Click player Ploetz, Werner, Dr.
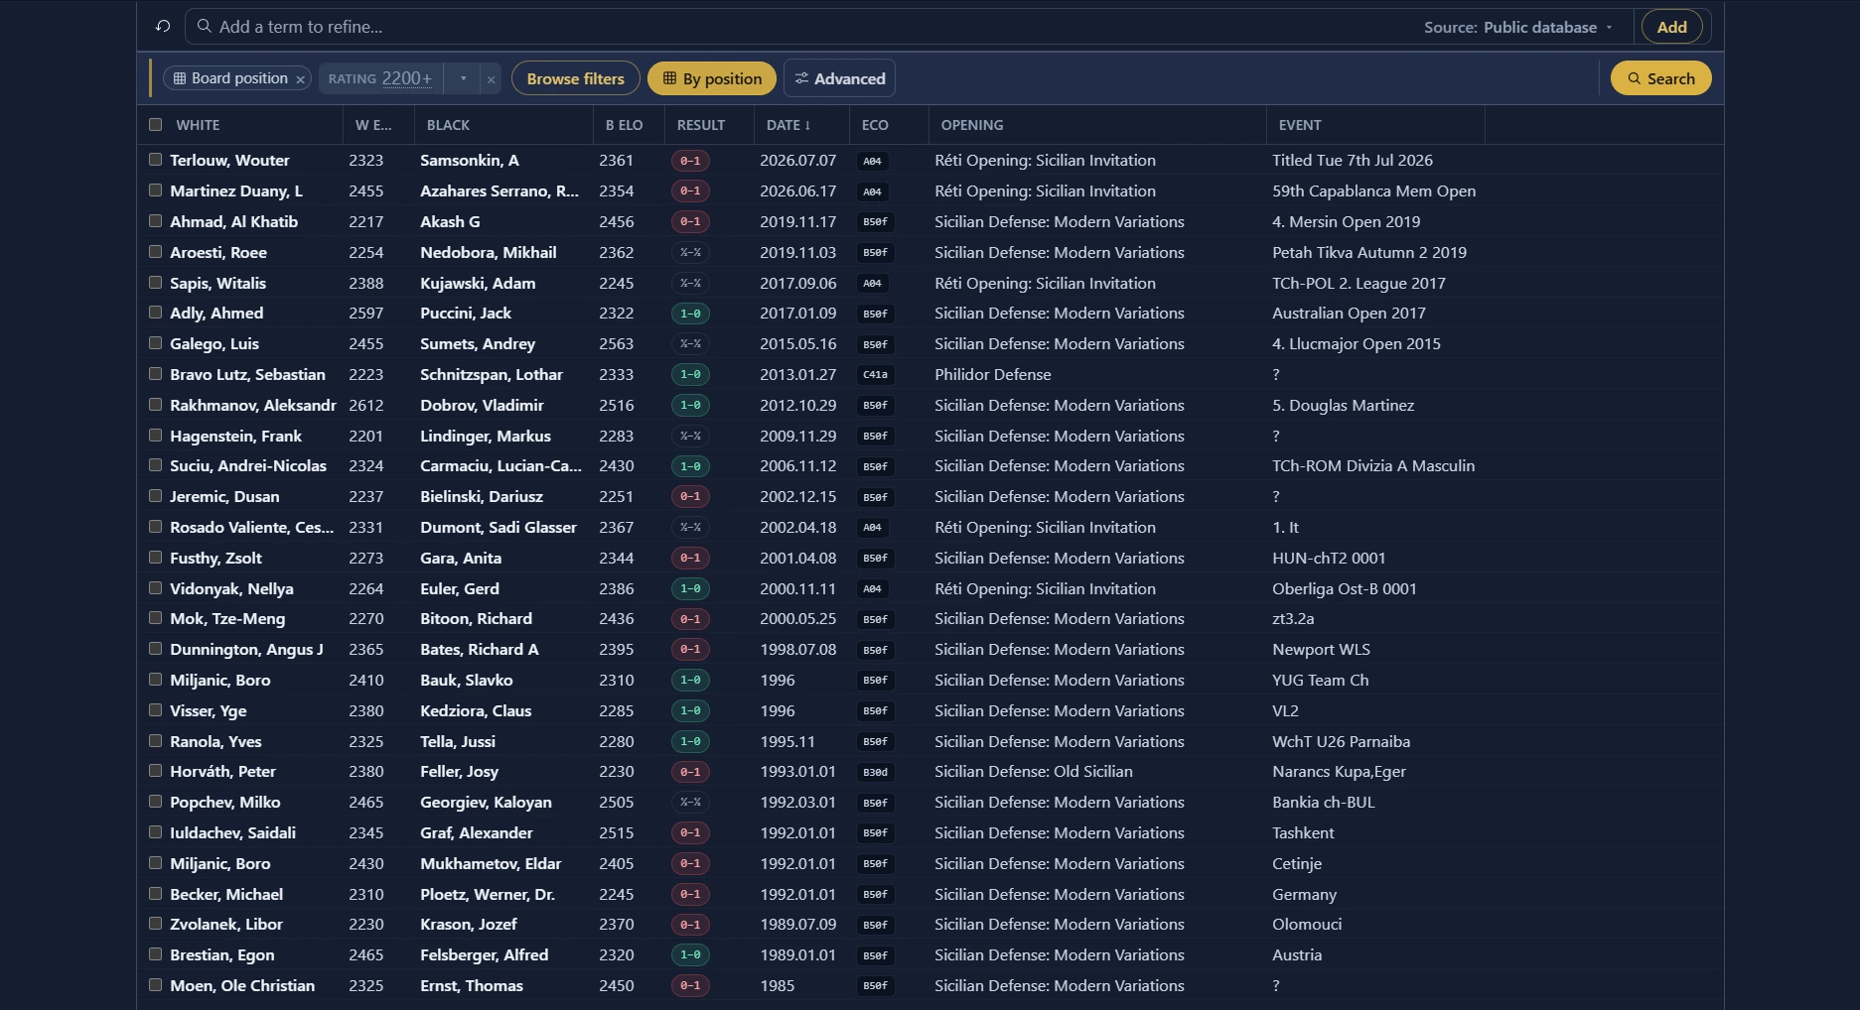 (487, 894)
